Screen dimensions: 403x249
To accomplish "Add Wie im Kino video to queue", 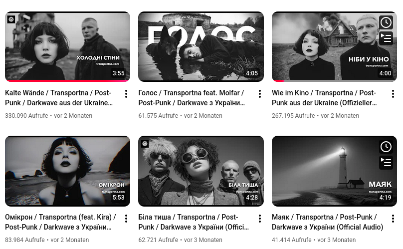I will click(386, 38).
